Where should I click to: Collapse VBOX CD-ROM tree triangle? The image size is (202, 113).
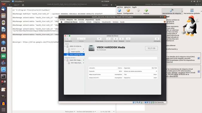[x=65, y=46]
